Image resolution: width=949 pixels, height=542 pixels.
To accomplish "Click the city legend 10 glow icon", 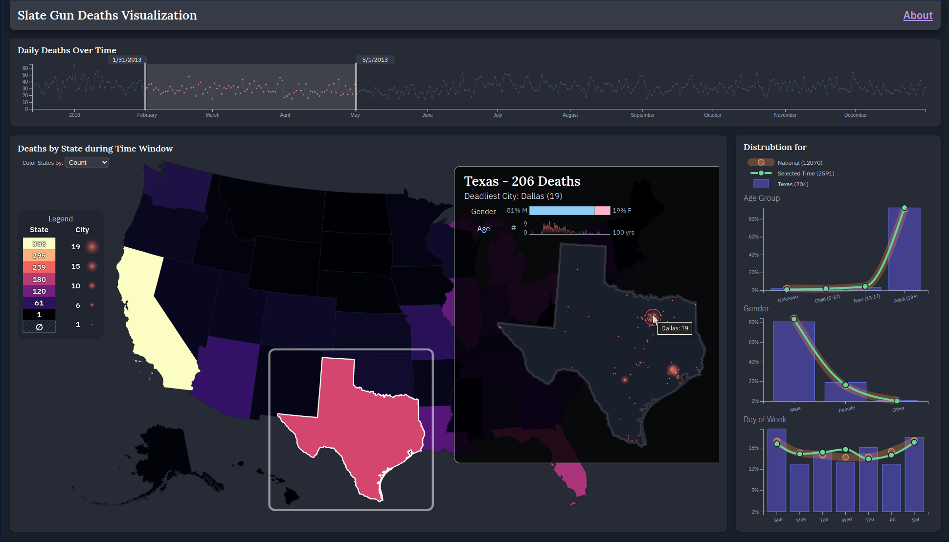I will [x=92, y=285].
